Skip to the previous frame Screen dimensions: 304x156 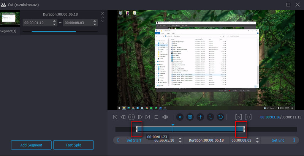(123, 117)
